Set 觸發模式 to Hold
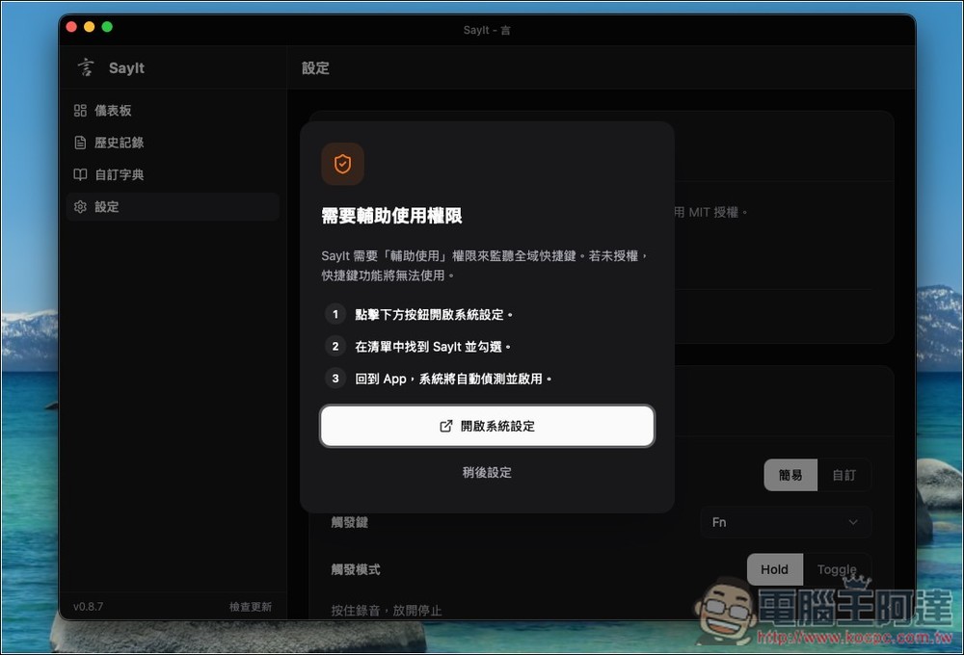 774,569
